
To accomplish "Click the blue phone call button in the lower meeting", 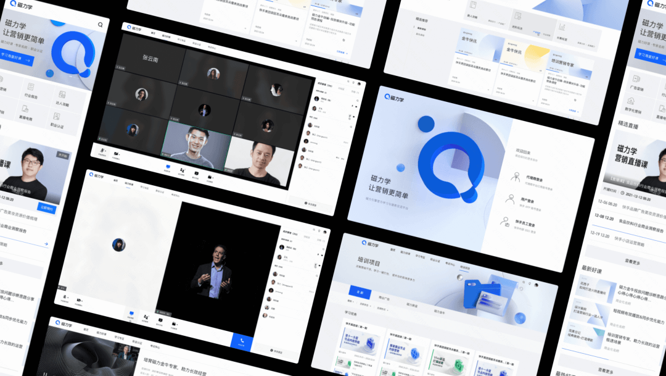I will tap(242, 341).
